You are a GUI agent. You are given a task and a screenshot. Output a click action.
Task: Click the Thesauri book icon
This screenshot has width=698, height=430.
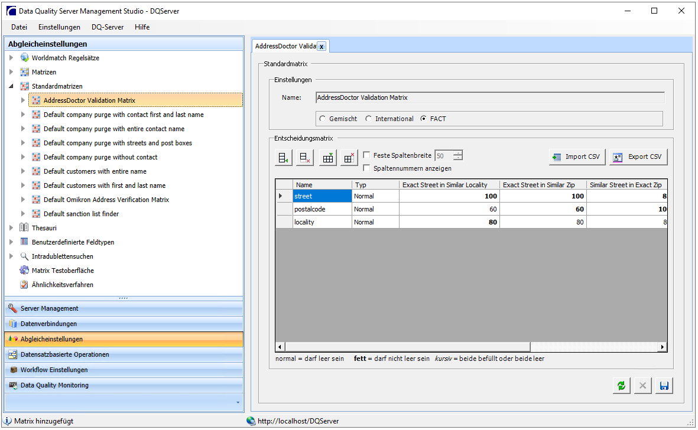coord(24,227)
